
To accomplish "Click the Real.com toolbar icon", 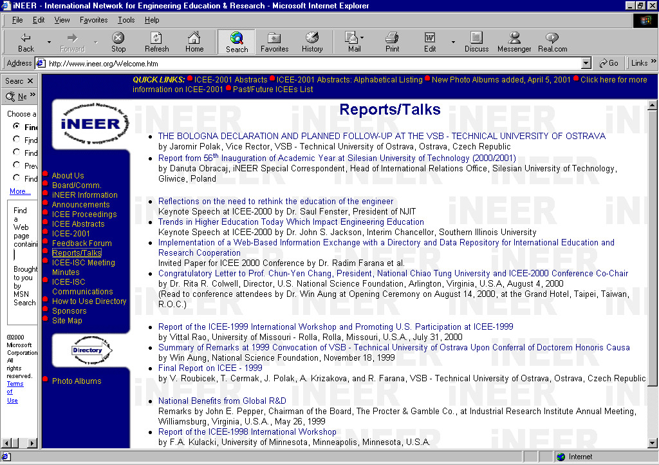I will (x=552, y=42).
